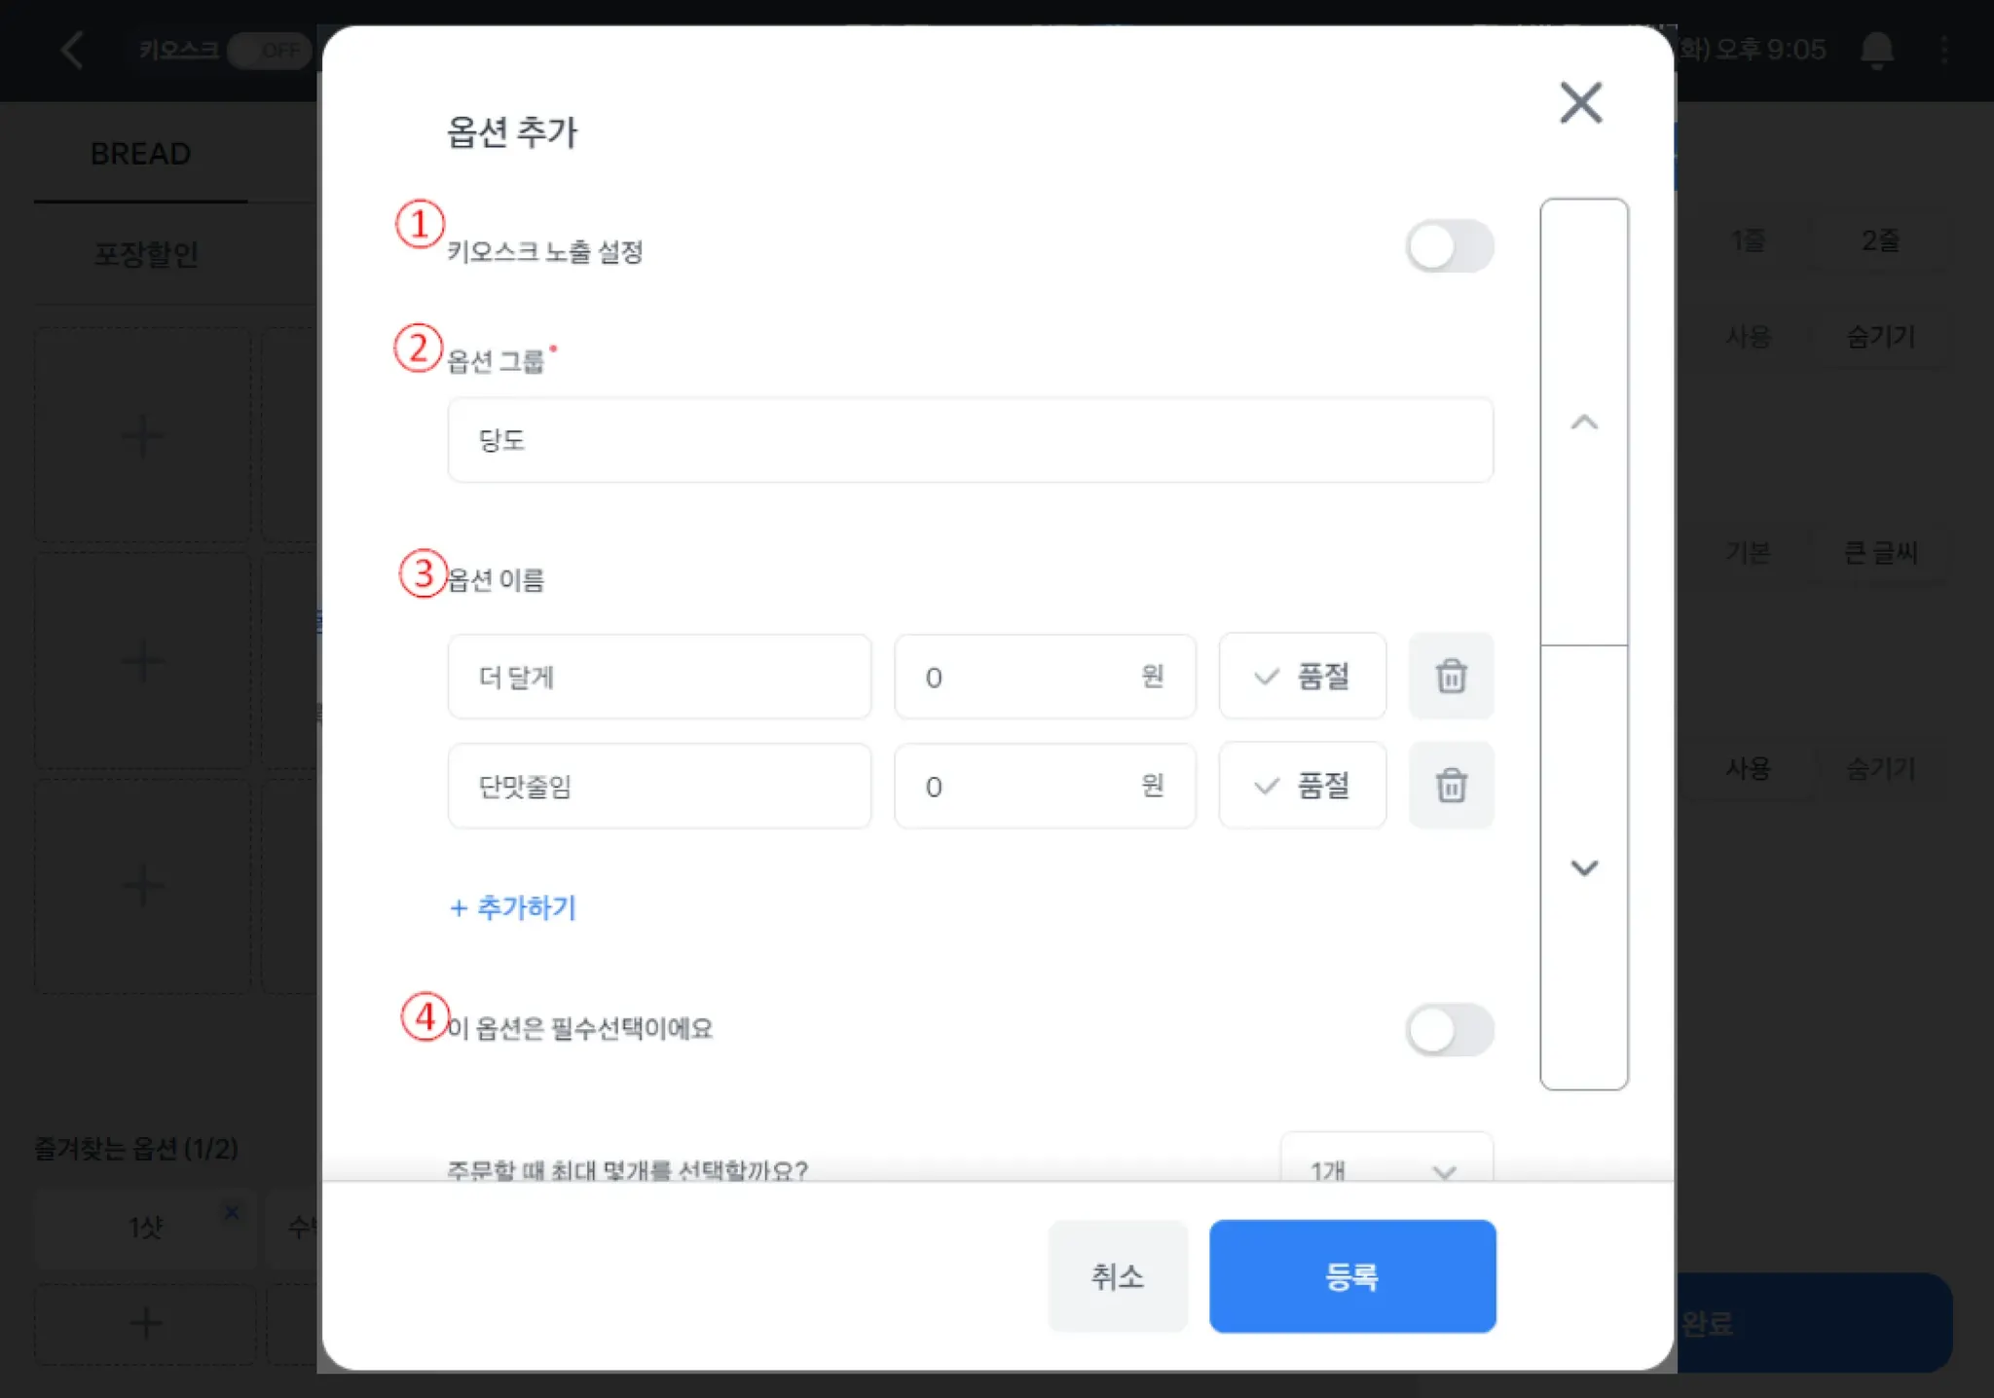Move option up with the up chevron
Image resolution: width=1994 pixels, height=1398 pixels.
click(x=1584, y=423)
